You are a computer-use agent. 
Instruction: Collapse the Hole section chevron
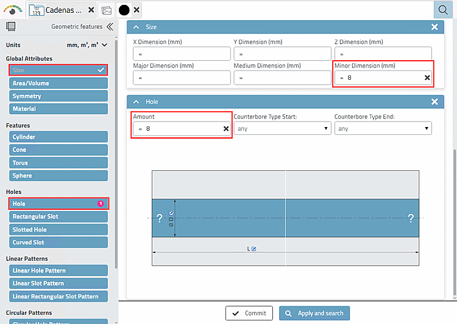136,102
